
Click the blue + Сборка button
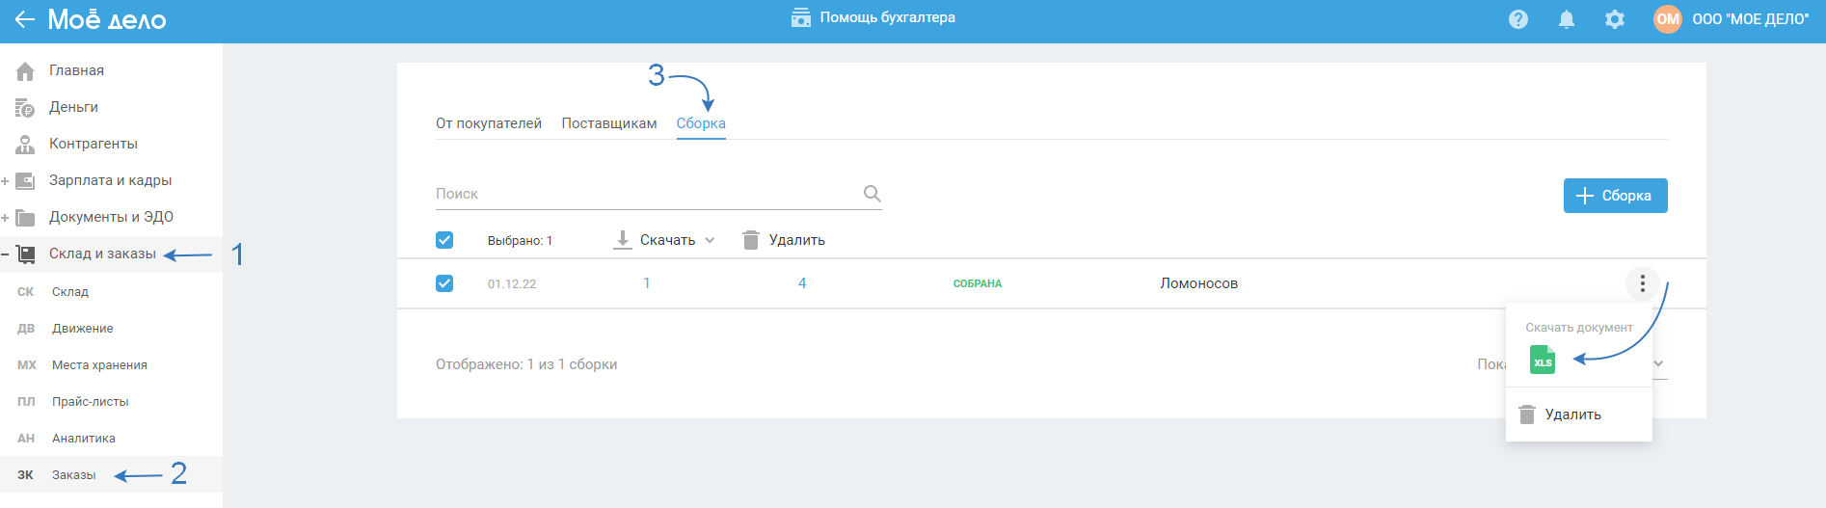1615,196
